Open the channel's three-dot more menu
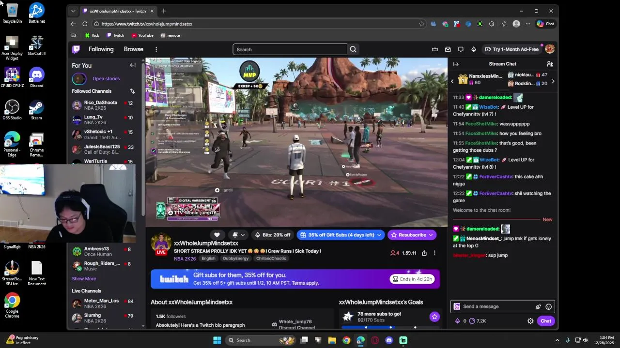This screenshot has width=620, height=348. pos(434,253)
